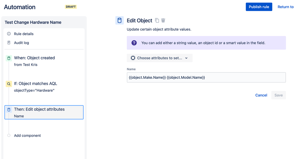The height and width of the screenshot is (159, 294).
Task: Click the Save button
Action: click(x=278, y=95)
